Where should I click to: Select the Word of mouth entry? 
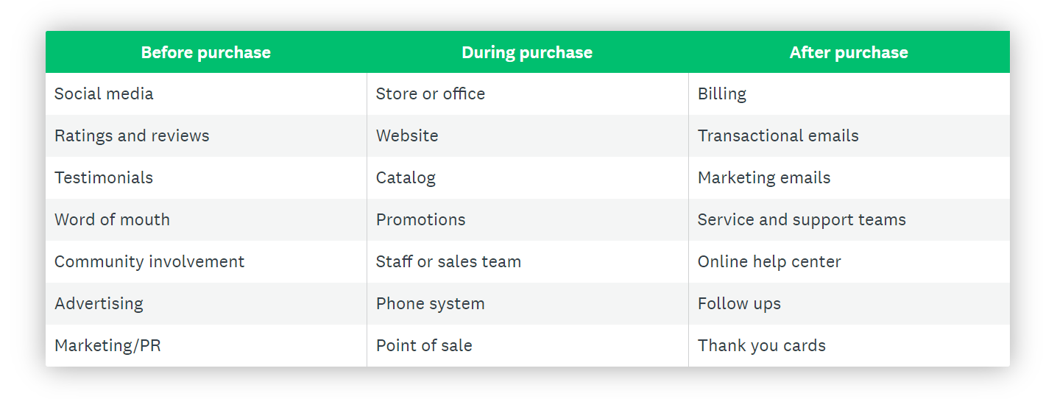coord(112,220)
